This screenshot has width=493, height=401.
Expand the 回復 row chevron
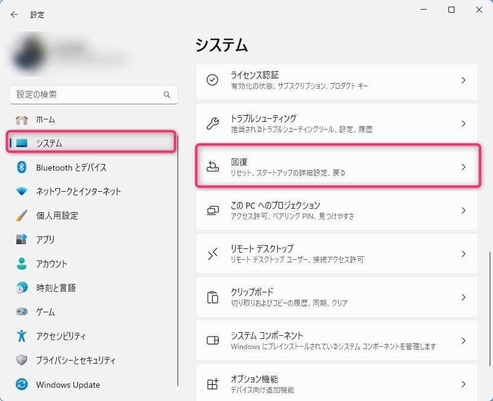click(463, 167)
